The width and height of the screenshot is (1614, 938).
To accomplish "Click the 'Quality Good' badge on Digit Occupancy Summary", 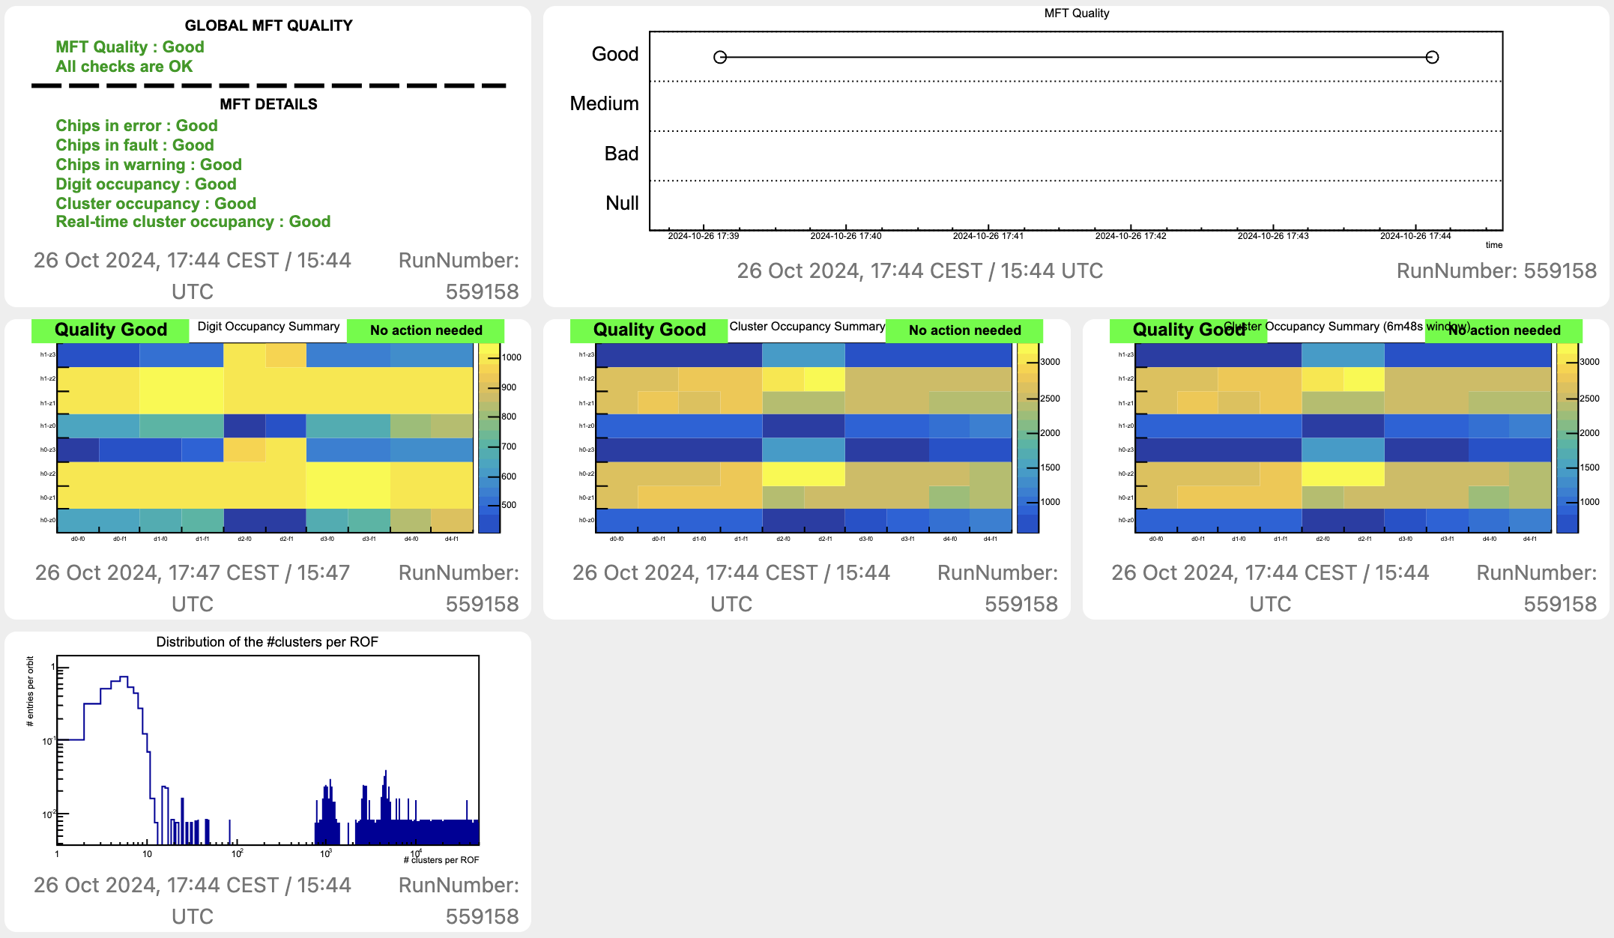I will pos(110,330).
